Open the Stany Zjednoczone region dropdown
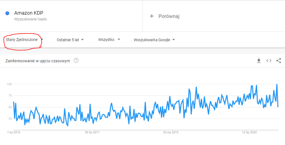Screen dimensions: 285x145 22,40
